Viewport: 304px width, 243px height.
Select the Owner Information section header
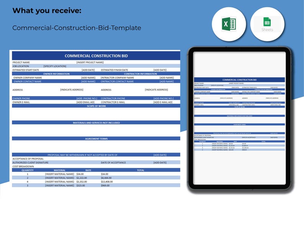pyautogui.click(x=56, y=74)
